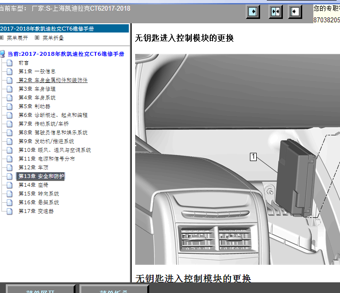
Task: Click the right-arrow panel navigation icon
Action: tap(253, 12)
